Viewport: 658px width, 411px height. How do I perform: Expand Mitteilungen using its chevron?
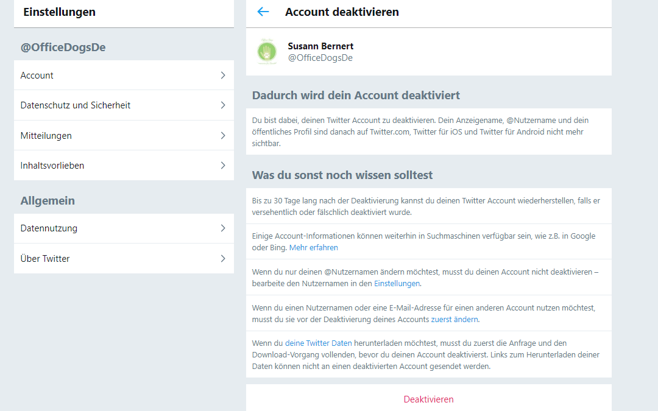tap(223, 135)
